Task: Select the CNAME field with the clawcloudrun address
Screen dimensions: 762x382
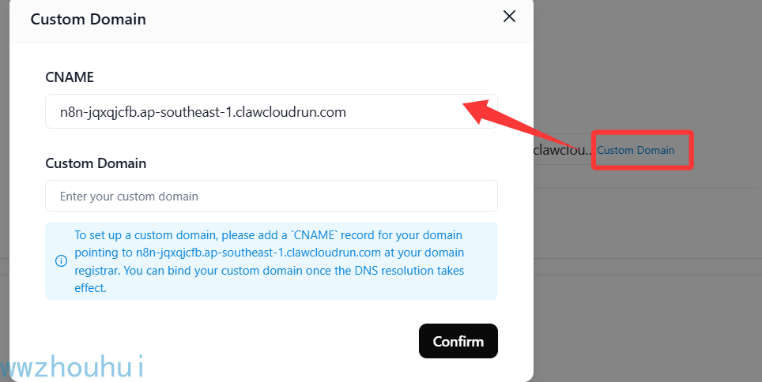Action: [271, 111]
